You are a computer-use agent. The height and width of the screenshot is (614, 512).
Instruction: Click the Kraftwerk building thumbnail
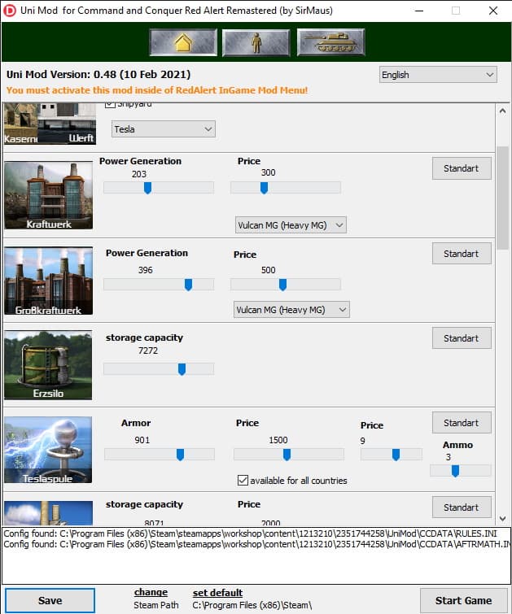point(49,195)
